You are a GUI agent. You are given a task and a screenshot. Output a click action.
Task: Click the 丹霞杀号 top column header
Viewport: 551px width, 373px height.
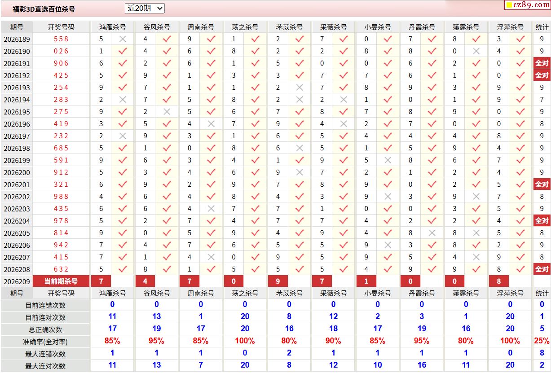point(422,27)
